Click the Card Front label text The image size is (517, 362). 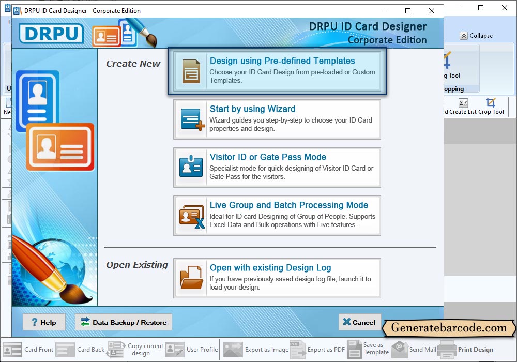click(x=39, y=350)
